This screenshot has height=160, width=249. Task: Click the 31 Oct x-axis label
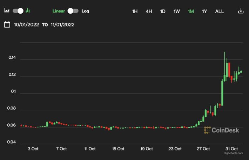pos(232,149)
